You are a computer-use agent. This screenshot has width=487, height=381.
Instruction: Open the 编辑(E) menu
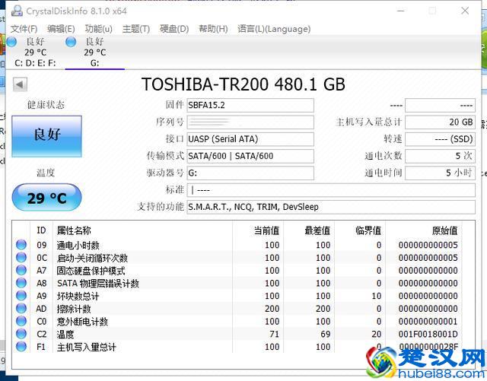coord(61,29)
